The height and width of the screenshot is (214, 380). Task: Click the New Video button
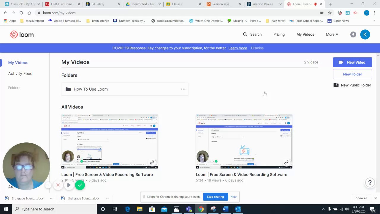(352, 62)
